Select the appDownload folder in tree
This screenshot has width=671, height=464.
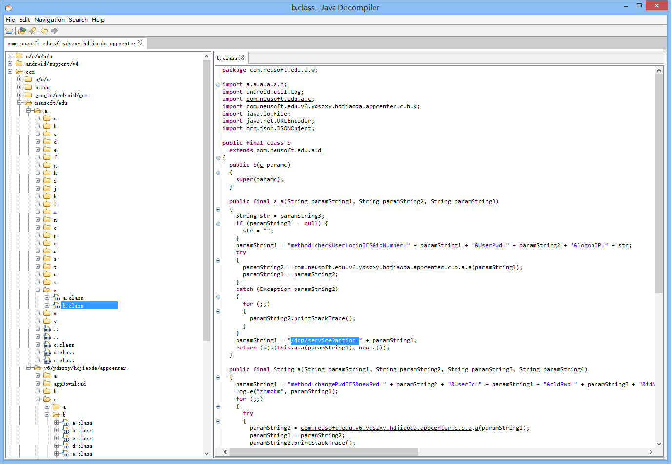tap(69, 384)
